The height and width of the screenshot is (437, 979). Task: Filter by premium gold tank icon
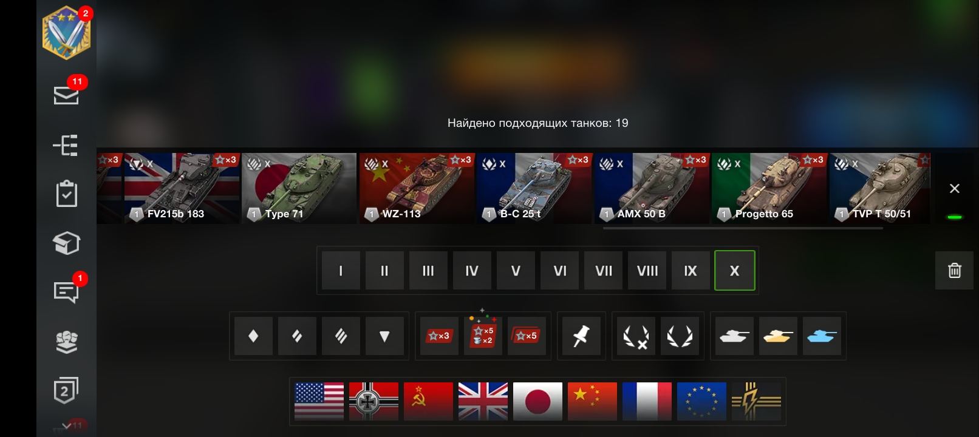coord(778,336)
